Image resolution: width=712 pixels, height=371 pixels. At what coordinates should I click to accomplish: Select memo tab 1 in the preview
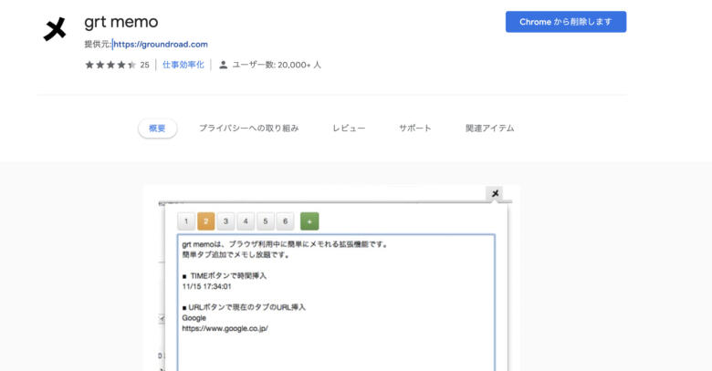click(186, 222)
